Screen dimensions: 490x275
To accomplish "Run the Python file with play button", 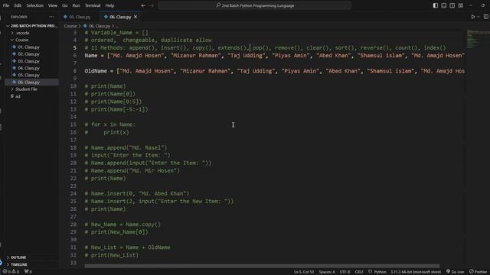I will [x=473, y=17].
